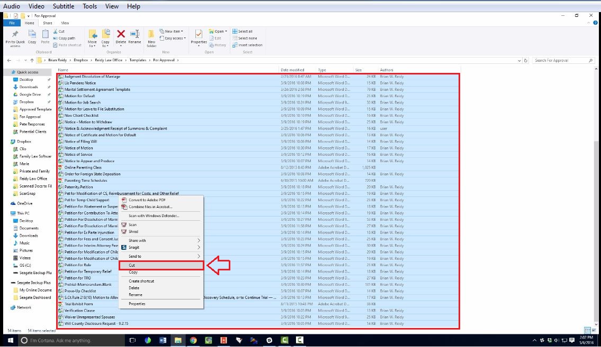
Task: Click Templates in the breadcrumb path
Action: [138, 60]
